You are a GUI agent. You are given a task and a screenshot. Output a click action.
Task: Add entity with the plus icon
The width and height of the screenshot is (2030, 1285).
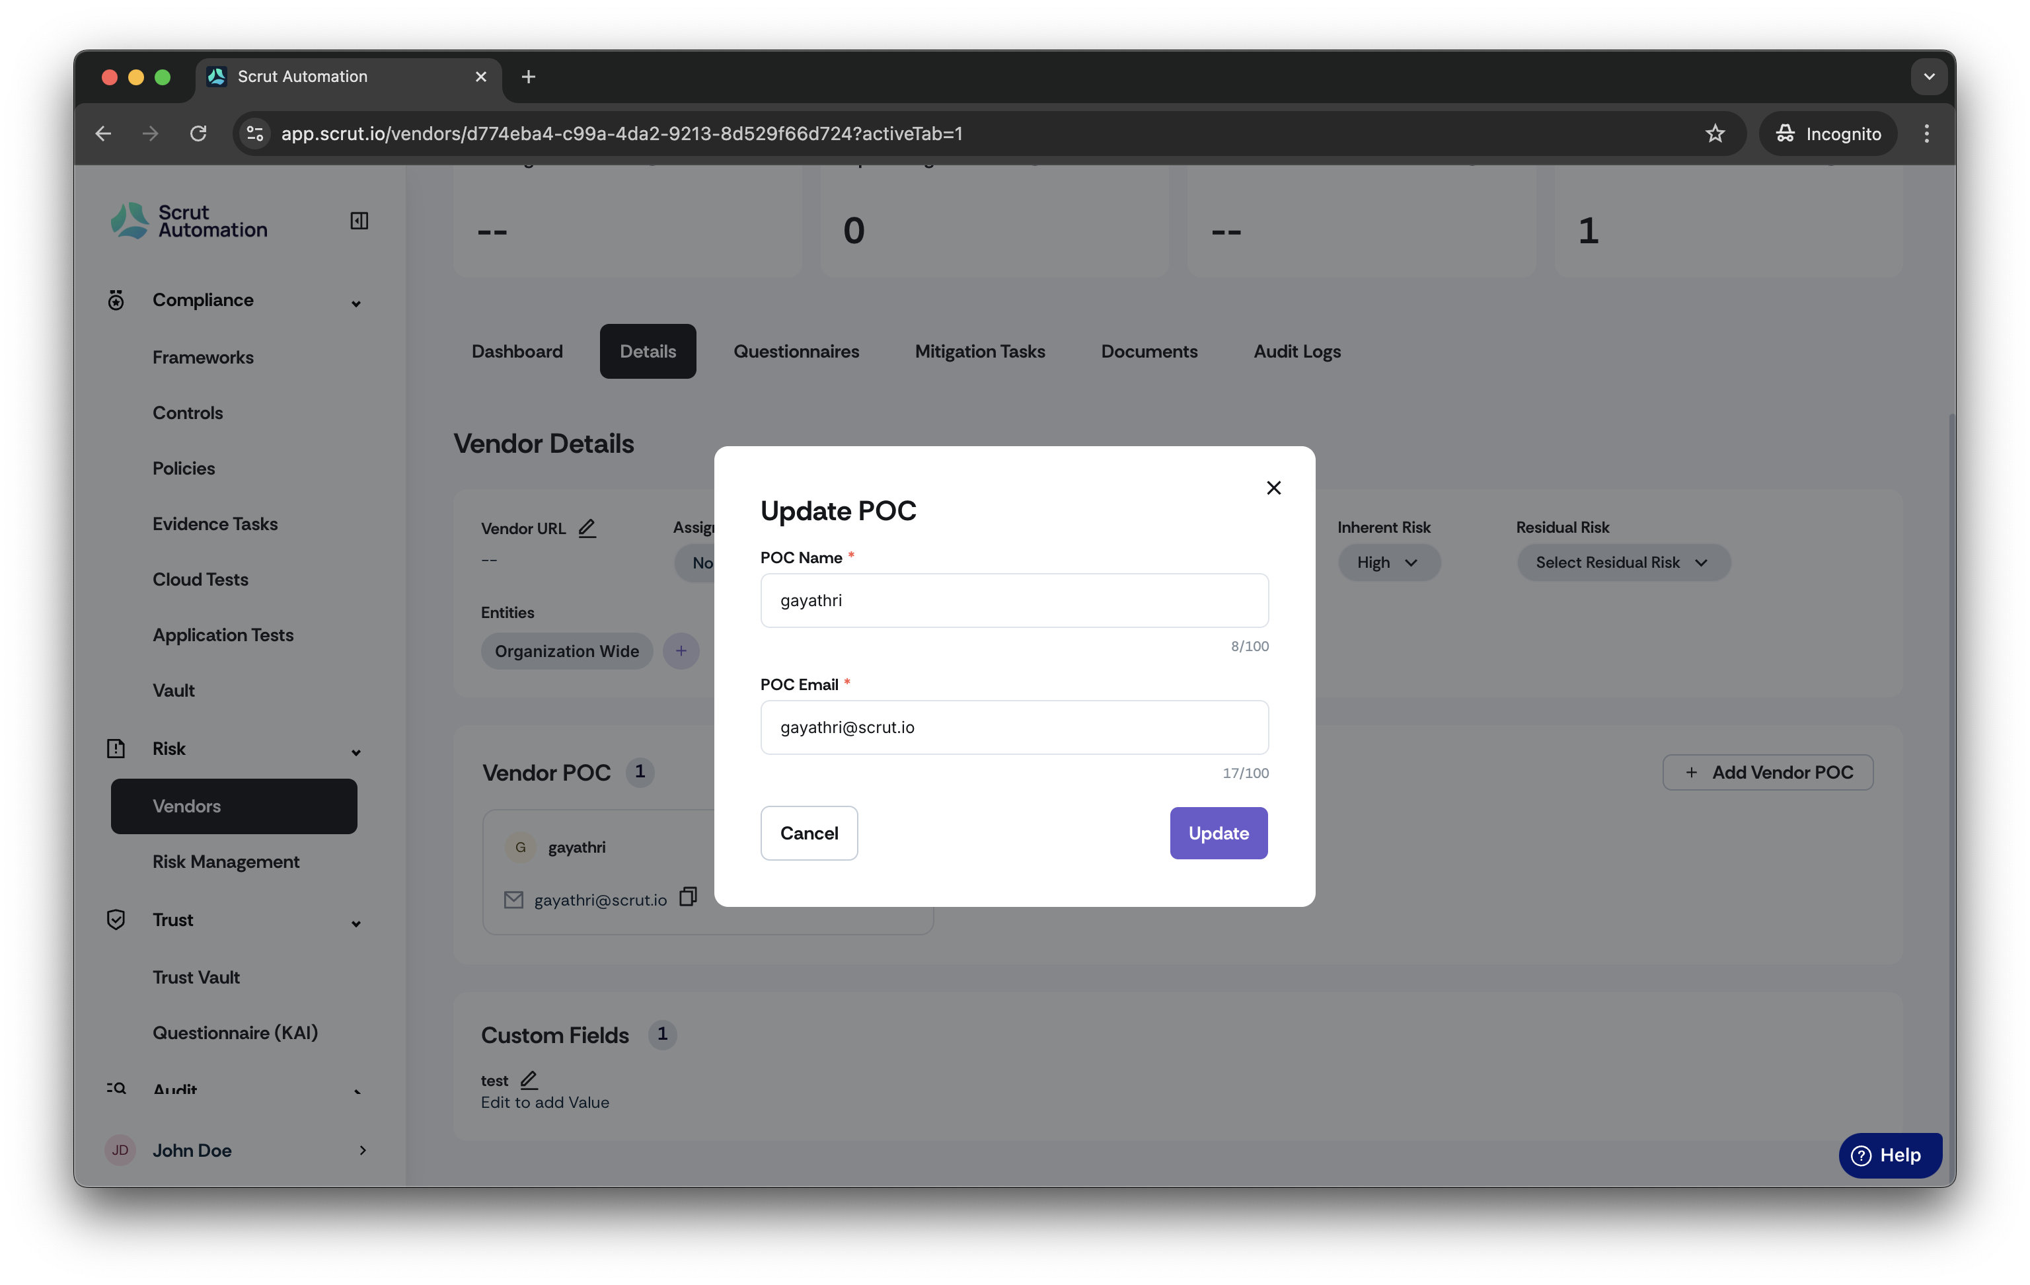(681, 651)
